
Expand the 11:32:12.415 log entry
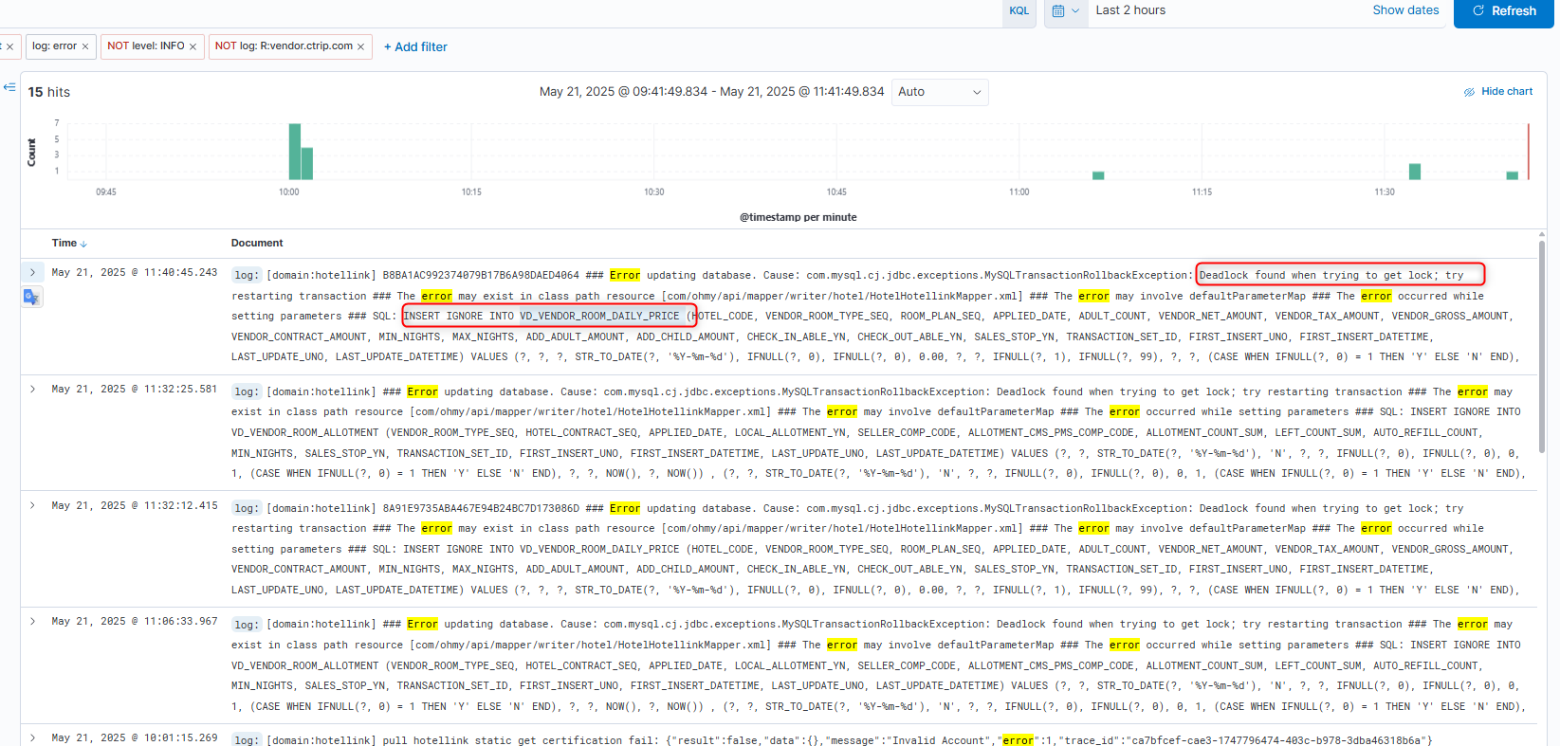pos(32,506)
